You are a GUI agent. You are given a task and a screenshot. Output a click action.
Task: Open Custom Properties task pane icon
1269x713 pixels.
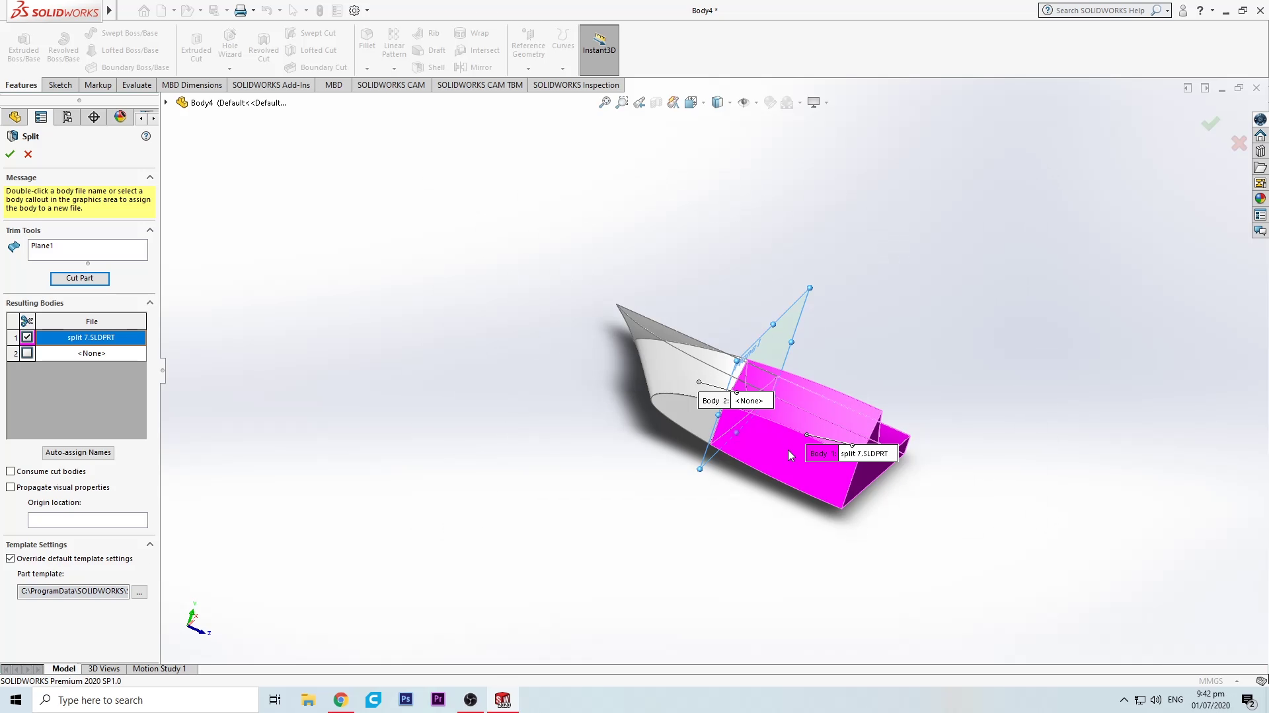[1260, 215]
